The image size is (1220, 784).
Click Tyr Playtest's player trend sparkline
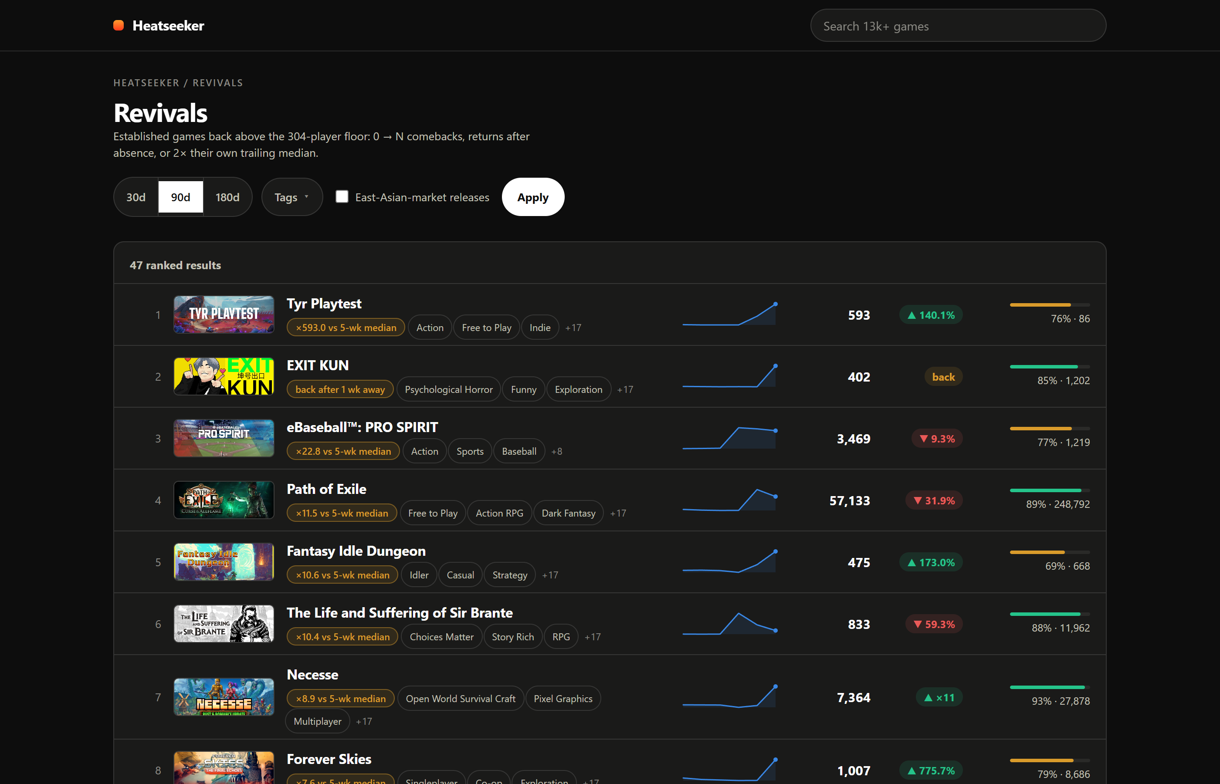[729, 314]
